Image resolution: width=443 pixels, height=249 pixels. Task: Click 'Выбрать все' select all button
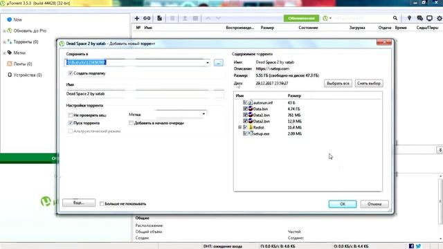(338, 83)
